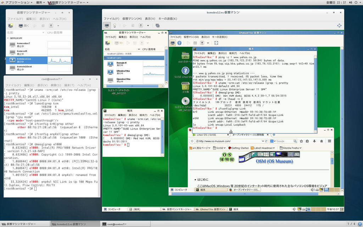363x227 pixels.
Task: Click the 開く button in host virt-manager
Action: click(x=24, y=26)
